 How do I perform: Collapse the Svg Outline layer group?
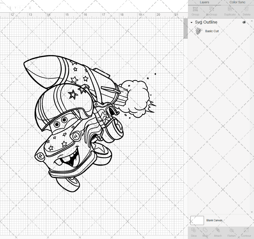pyautogui.click(x=192, y=23)
